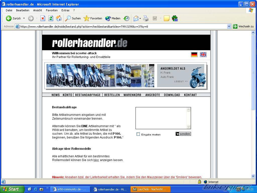Click the text area scroll up arrow
Image resolution: width=257 pixels, height=193 pixels.
click(x=189, y=110)
